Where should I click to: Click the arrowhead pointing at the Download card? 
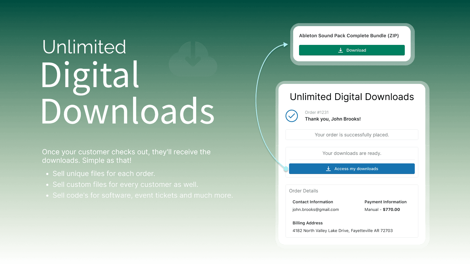pyautogui.click(x=285, y=44)
